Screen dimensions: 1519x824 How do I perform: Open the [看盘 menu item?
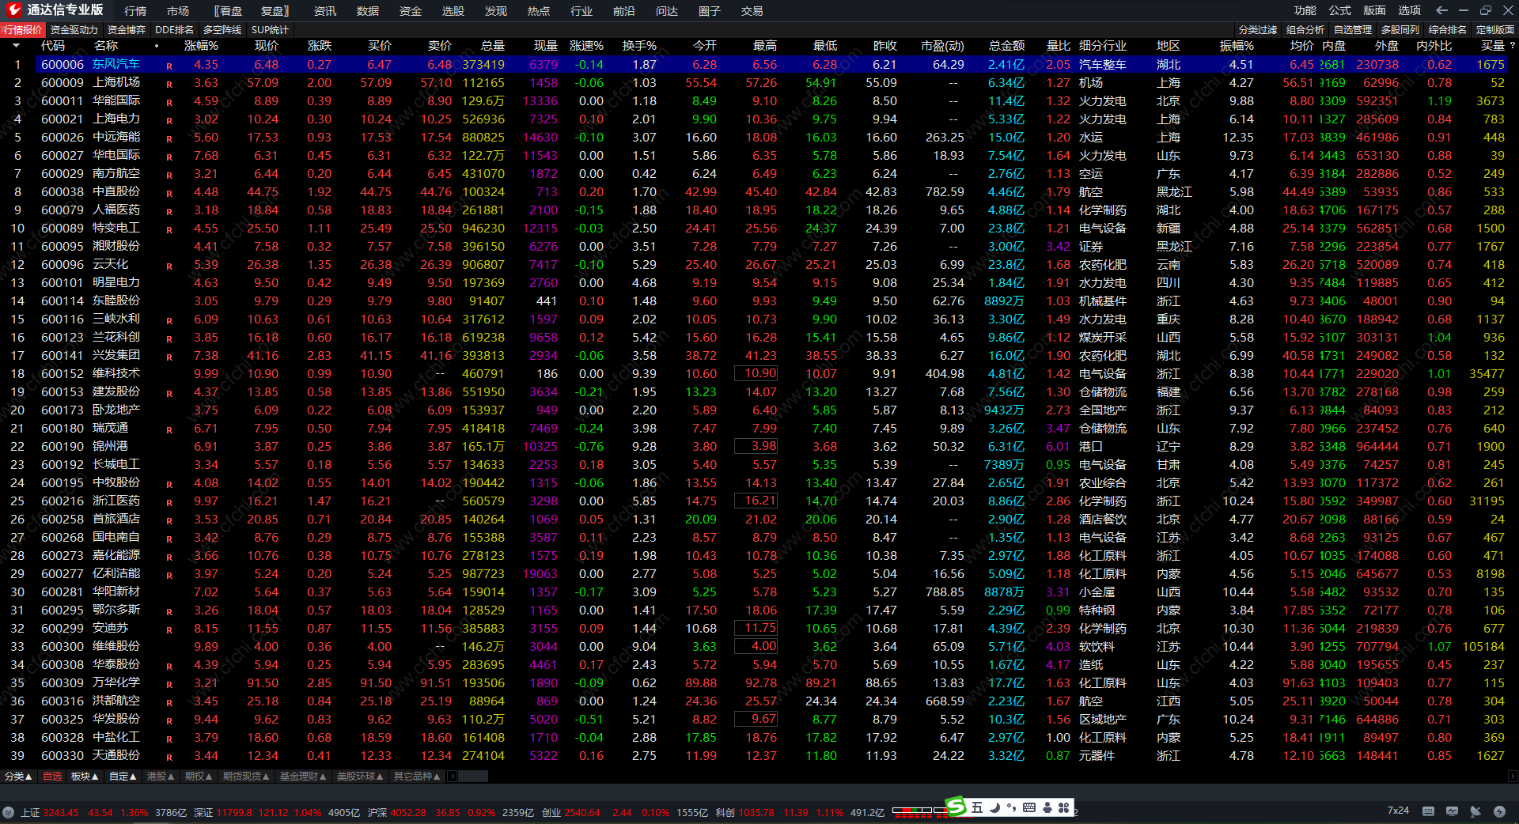click(228, 11)
